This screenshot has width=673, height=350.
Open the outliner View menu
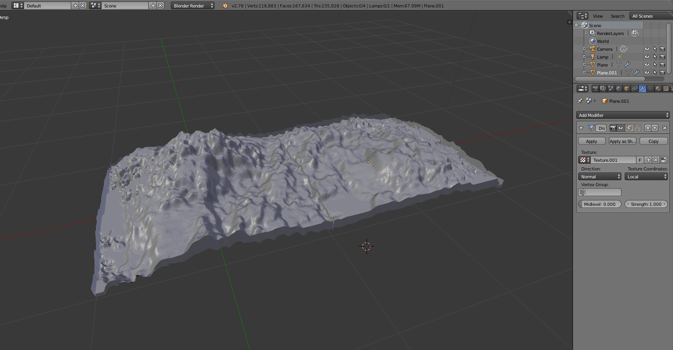(x=598, y=16)
